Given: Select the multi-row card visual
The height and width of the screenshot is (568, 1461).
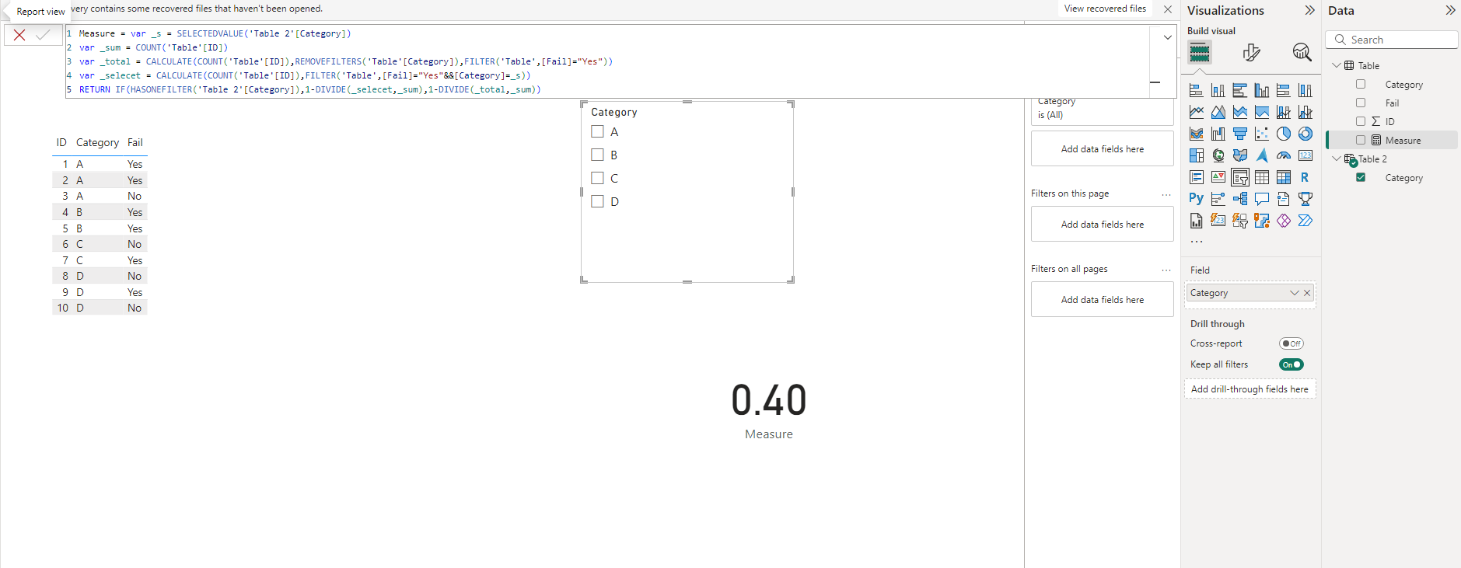Looking at the screenshot, I should (1197, 177).
